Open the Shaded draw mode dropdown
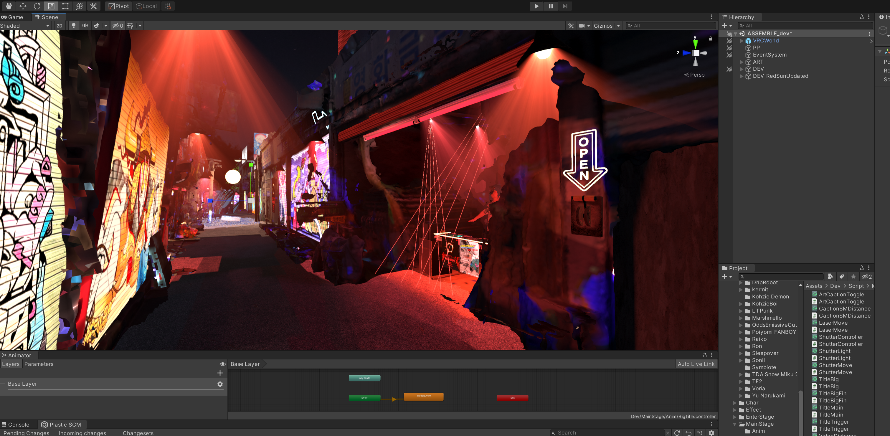 point(25,26)
